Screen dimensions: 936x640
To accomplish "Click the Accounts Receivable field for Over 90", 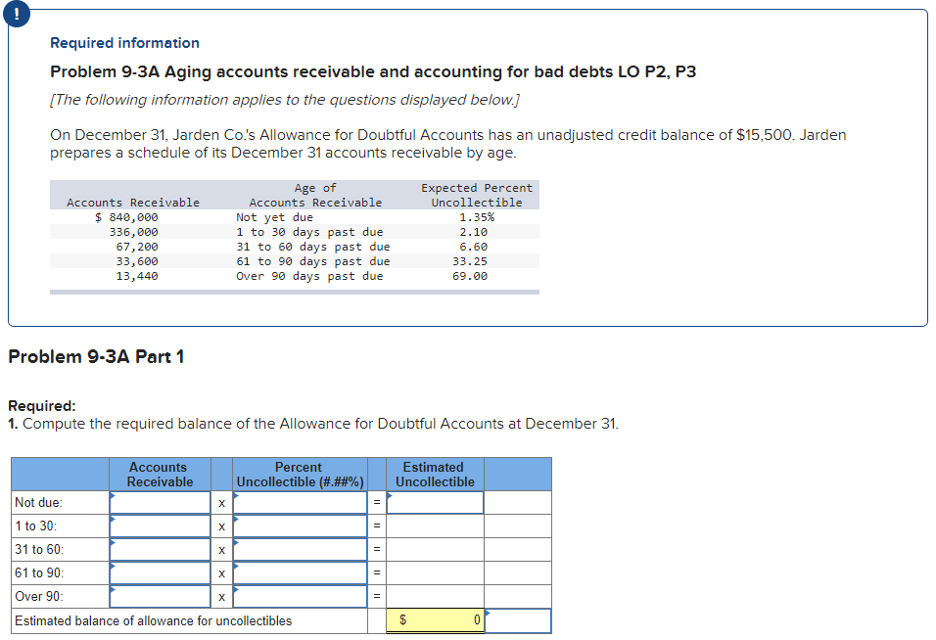I will pyautogui.click(x=158, y=596).
